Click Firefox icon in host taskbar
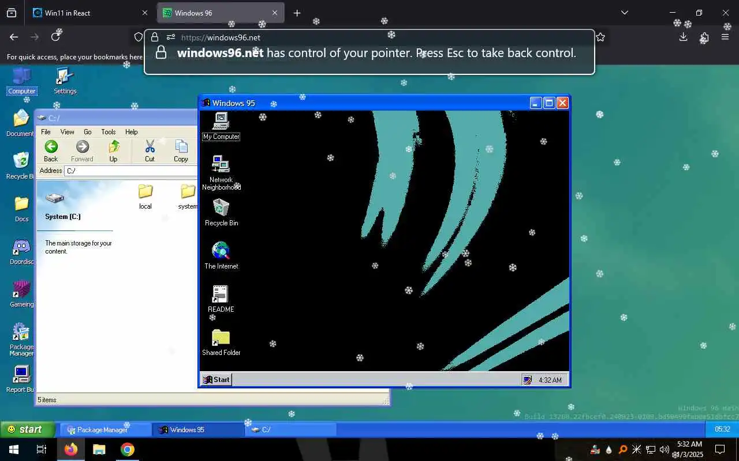The image size is (739, 461). pyautogui.click(x=71, y=449)
